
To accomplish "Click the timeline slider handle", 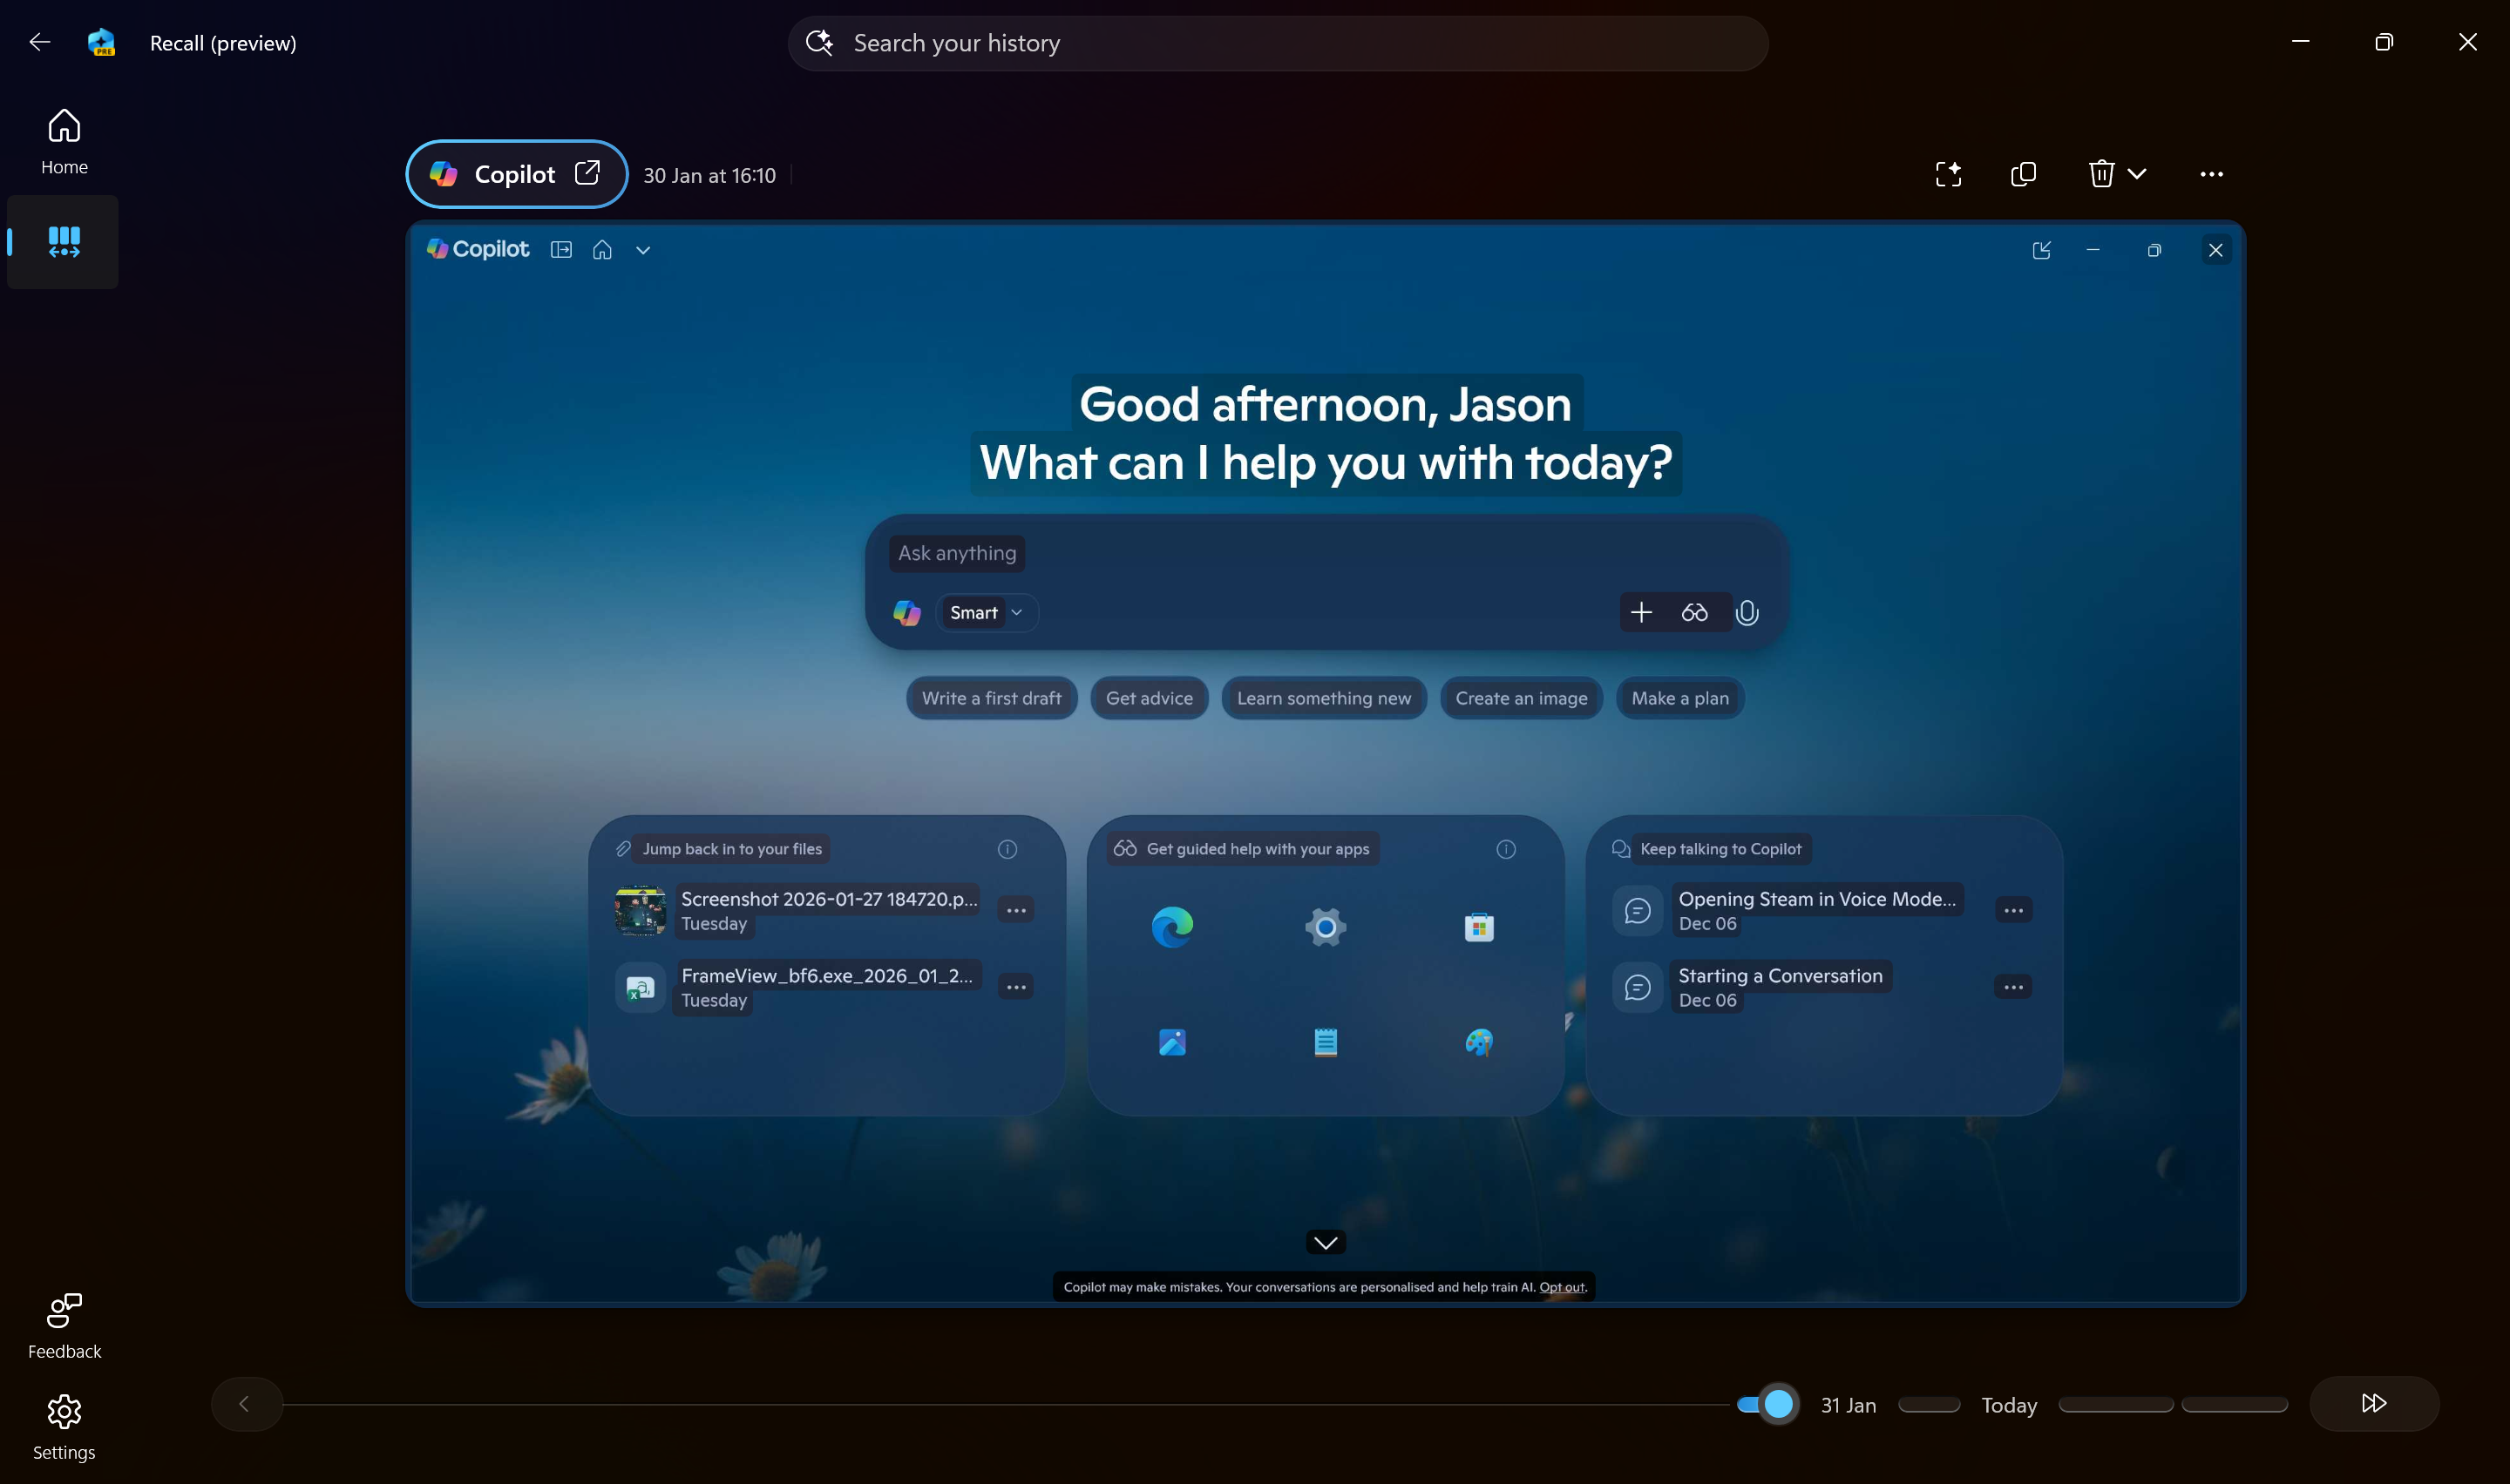I will [x=1778, y=1404].
